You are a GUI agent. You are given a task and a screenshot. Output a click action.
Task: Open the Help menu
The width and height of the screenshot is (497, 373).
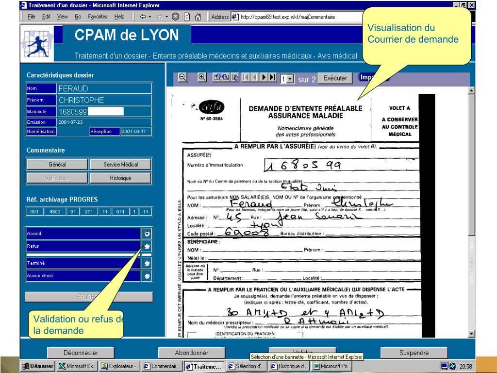119,17
